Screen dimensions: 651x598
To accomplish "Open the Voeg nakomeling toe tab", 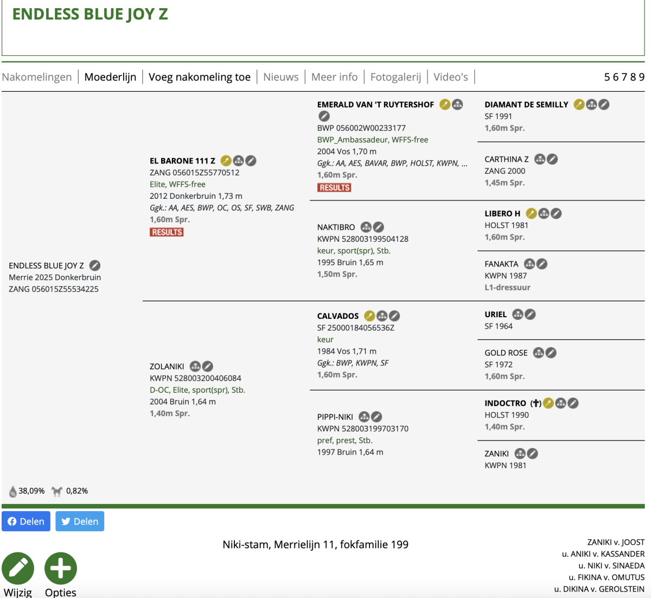I will point(200,77).
